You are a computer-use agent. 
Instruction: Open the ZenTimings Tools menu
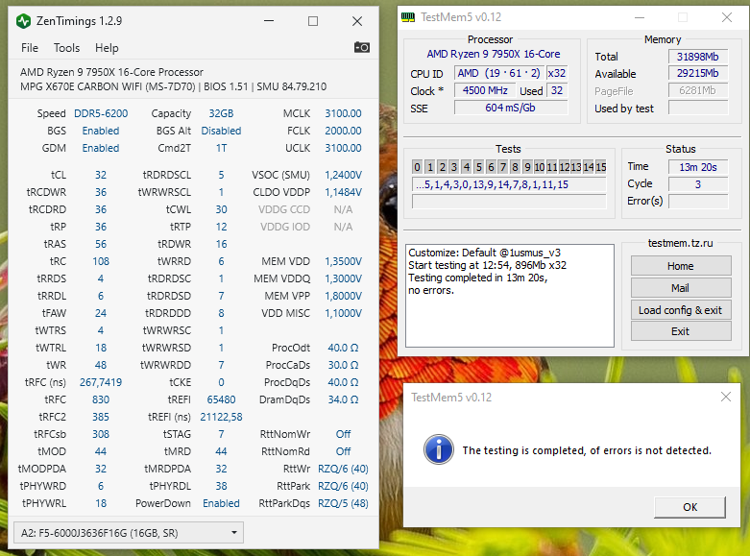pyautogui.click(x=66, y=48)
